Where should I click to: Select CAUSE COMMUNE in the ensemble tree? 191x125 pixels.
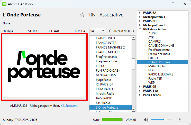[161, 46]
